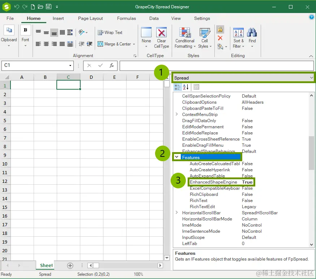Align text left horizontally
Viewport: 316px width, 279px height.
38,44
